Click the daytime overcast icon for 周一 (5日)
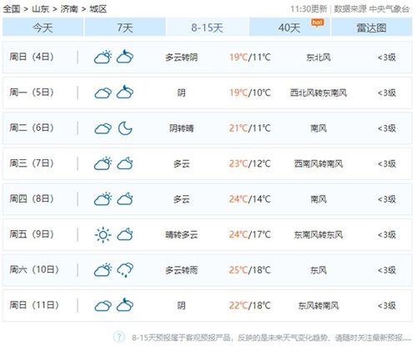Image resolution: width=416 pixels, height=346 pixels. click(x=103, y=93)
